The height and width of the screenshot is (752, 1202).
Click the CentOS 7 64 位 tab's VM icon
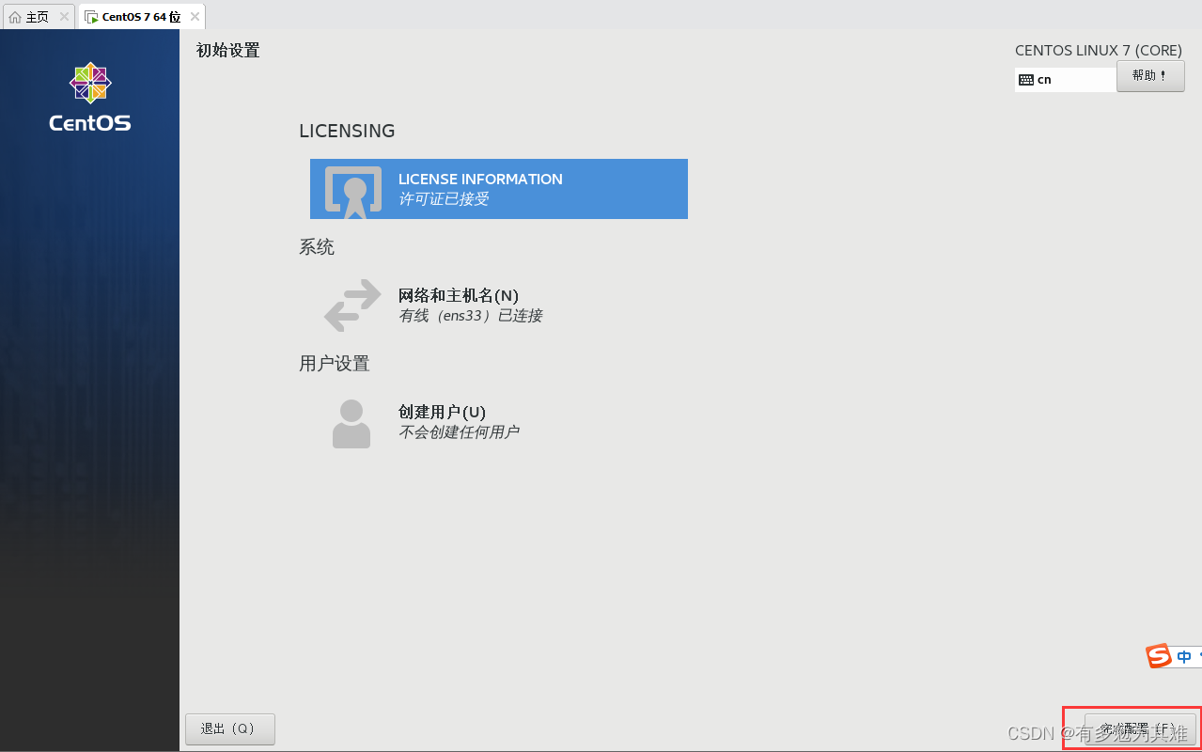click(x=91, y=17)
